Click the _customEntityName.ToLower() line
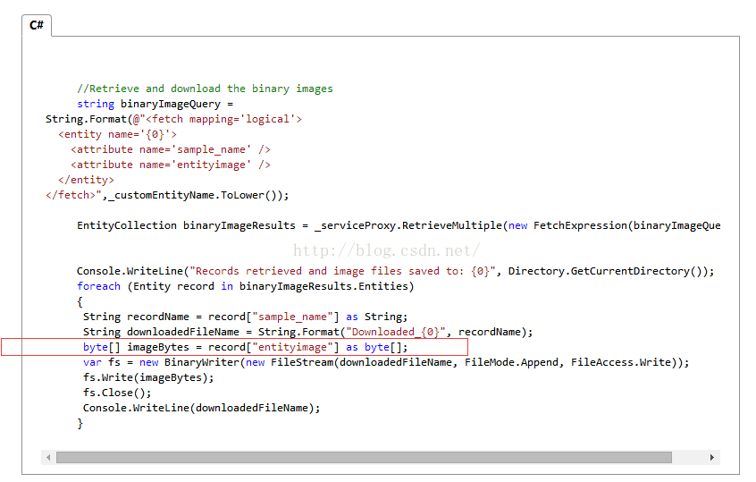756x482 pixels. tap(167, 196)
